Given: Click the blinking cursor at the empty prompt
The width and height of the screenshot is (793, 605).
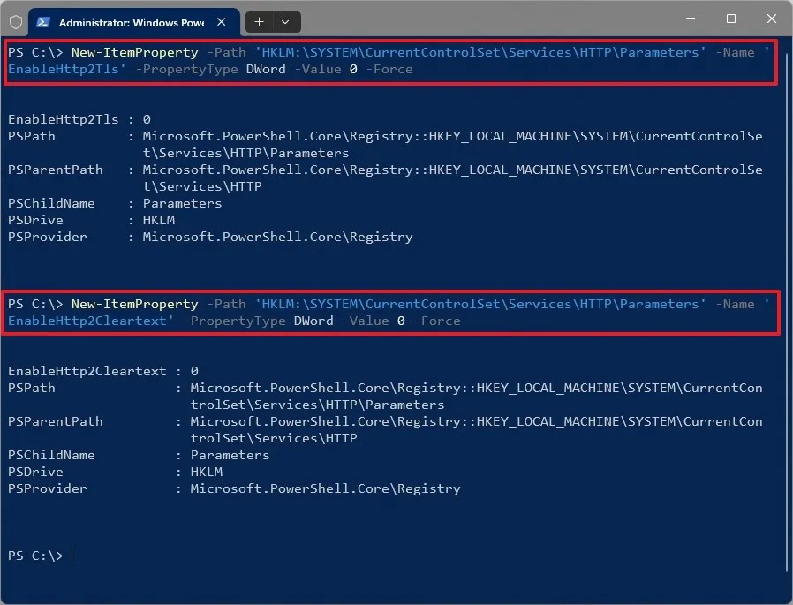Looking at the screenshot, I should [72, 556].
